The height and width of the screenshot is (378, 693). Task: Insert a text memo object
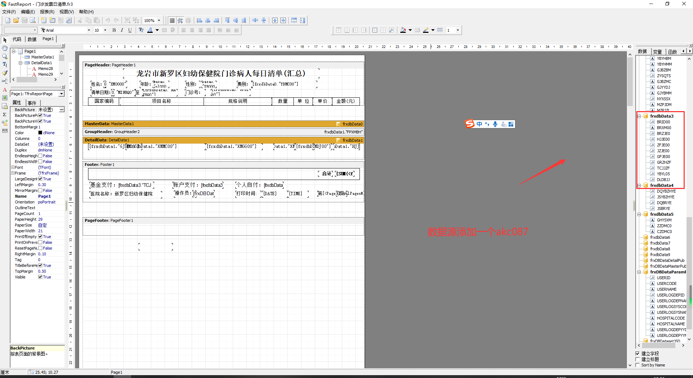coord(5,89)
